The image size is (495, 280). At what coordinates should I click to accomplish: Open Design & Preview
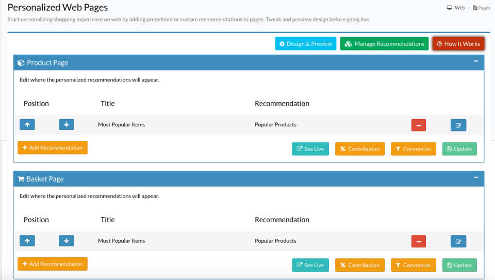coord(306,44)
